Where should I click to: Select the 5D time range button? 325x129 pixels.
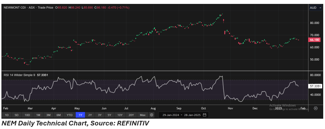point(17,115)
